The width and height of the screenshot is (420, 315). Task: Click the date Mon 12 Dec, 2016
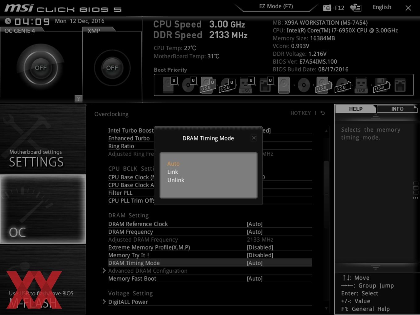point(80,21)
